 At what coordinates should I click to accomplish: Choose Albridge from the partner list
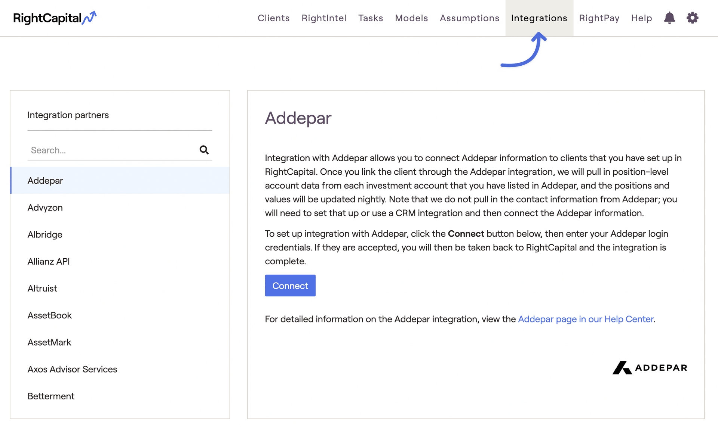pos(120,234)
